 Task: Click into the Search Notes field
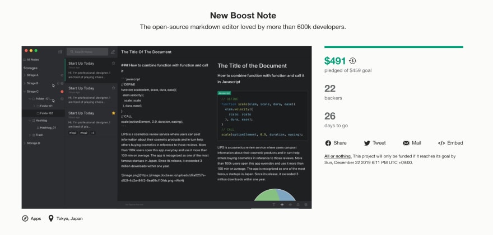click(x=87, y=52)
